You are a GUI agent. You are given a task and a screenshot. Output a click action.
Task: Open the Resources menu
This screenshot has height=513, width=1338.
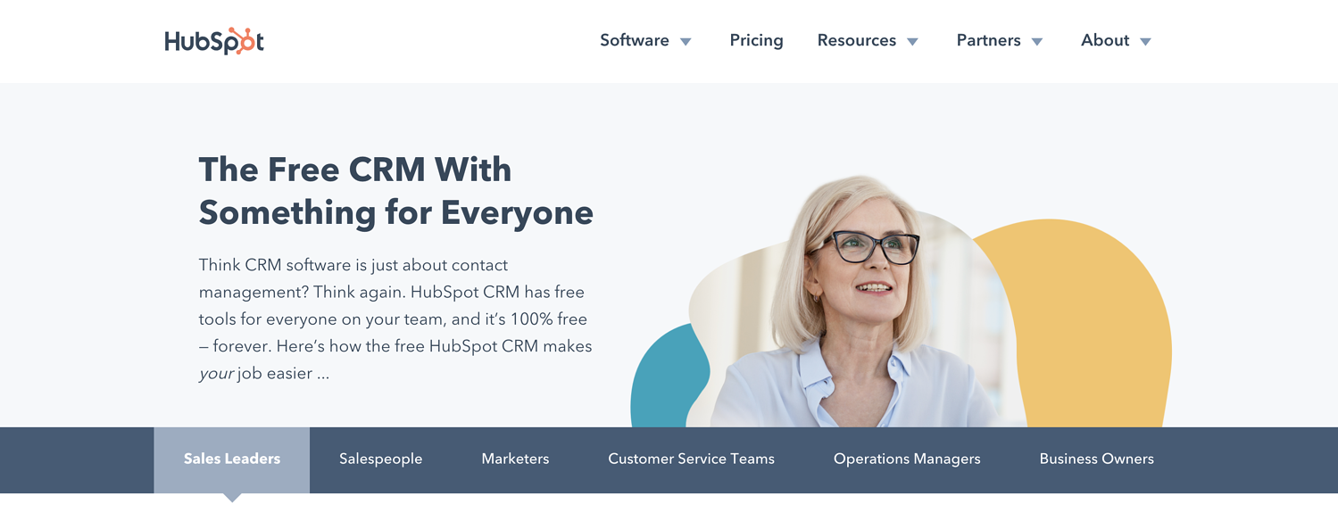point(857,40)
